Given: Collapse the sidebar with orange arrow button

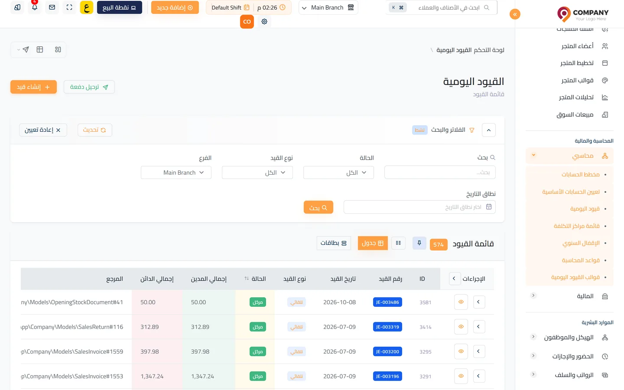Looking at the screenshot, I should [515, 14].
